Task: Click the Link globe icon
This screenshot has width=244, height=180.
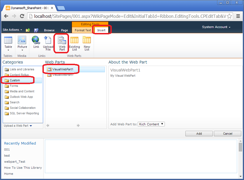Action: pos(36,40)
